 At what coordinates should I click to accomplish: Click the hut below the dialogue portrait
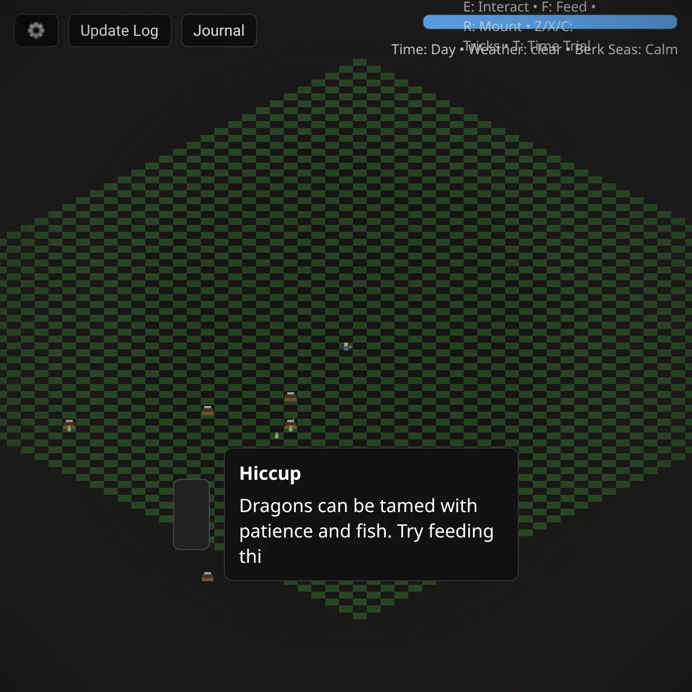(x=208, y=576)
